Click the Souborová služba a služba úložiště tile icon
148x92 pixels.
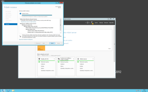click(59, 59)
